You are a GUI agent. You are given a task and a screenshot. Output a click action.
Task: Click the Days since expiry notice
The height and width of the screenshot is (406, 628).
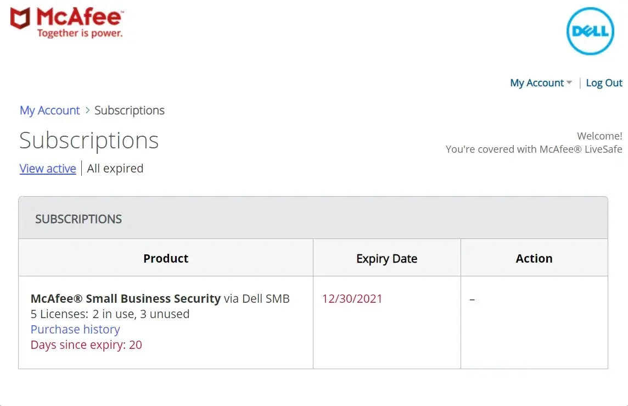click(x=86, y=345)
